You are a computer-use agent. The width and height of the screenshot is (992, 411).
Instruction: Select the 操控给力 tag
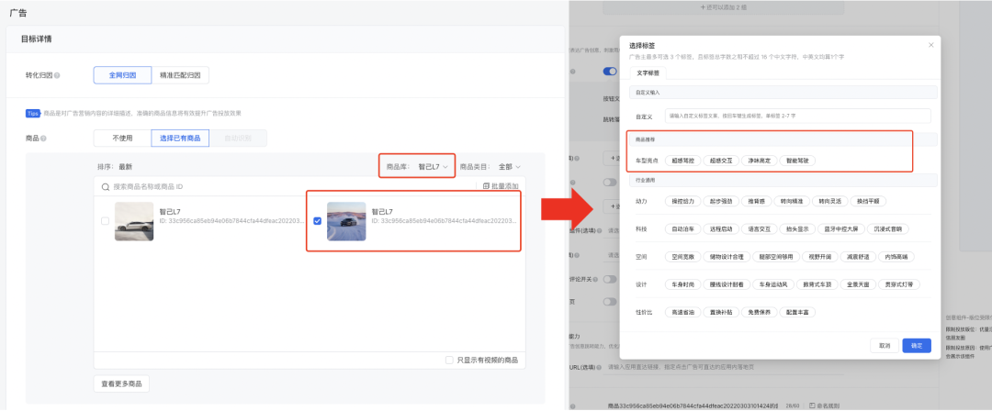[x=684, y=201]
